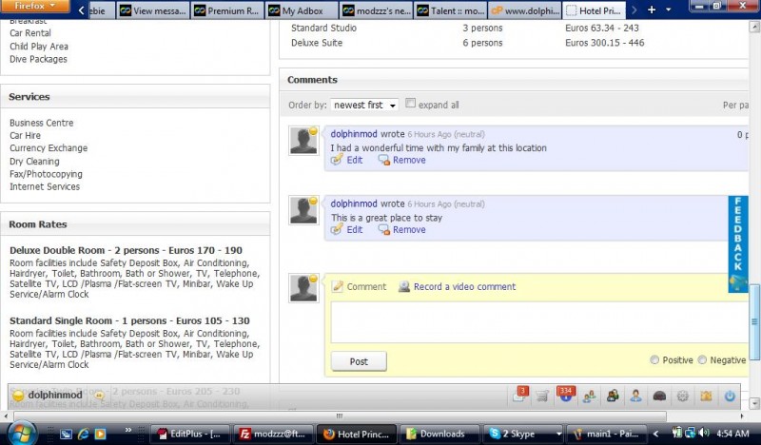Expand quick launch overflow chevron
761x445 pixels.
pyautogui.click(x=128, y=430)
